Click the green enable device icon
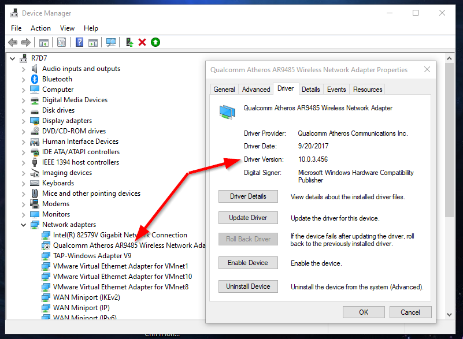 155,43
